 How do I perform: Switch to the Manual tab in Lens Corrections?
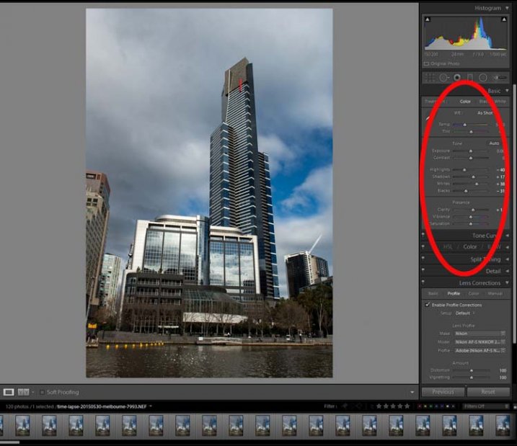pyautogui.click(x=495, y=293)
